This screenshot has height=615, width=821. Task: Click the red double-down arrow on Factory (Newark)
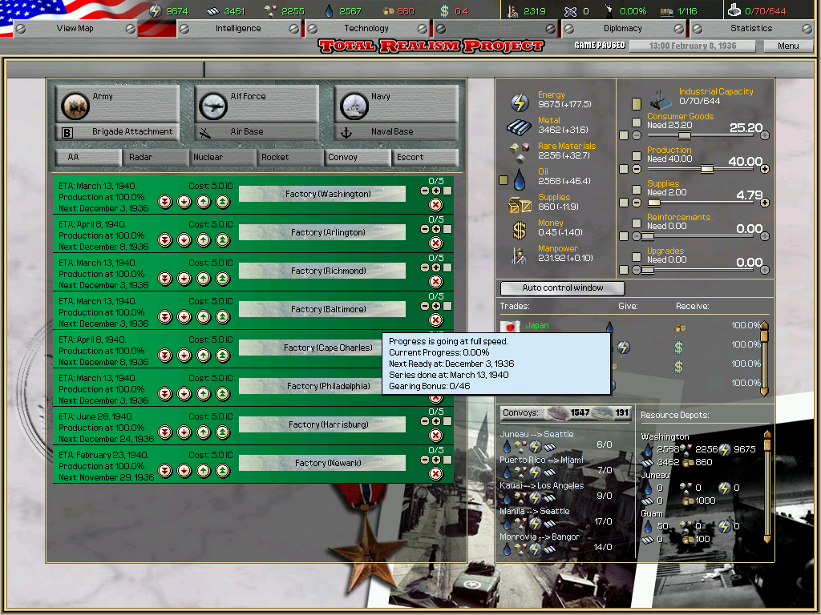point(164,472)
